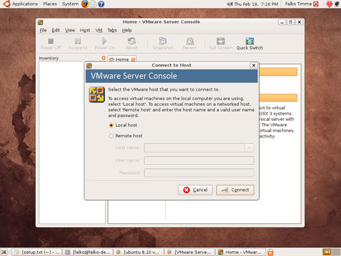341x256 pixels.
Task: Close the Inventory panel with the orange X
Action: (x=104, y=58)
